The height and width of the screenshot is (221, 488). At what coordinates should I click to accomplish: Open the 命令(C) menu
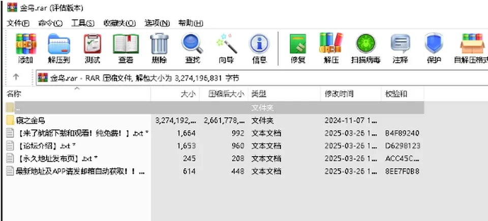[50, 23]
